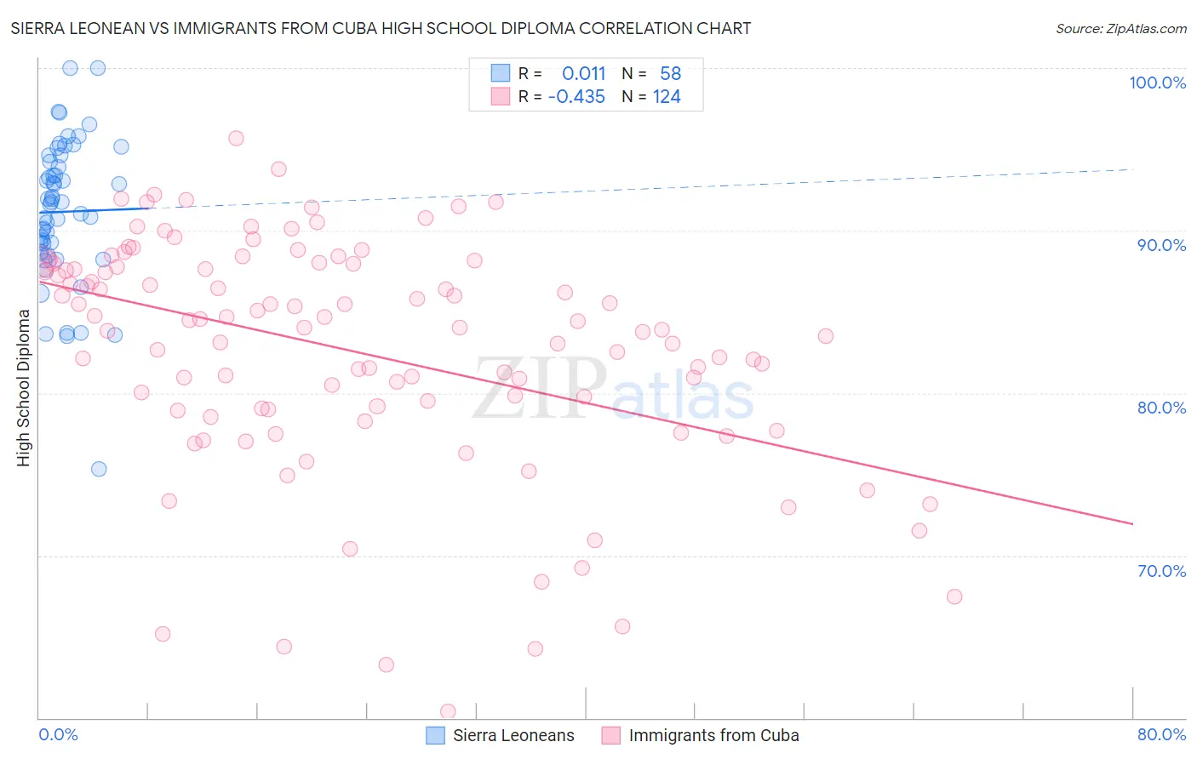Select the Immigrants from Cuba legend label
The image size is (1197, 759).
click(713, 735)
